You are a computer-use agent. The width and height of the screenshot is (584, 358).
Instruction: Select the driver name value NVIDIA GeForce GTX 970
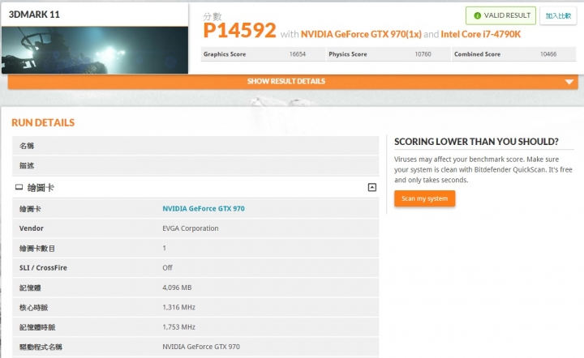[x=201, y=347]
